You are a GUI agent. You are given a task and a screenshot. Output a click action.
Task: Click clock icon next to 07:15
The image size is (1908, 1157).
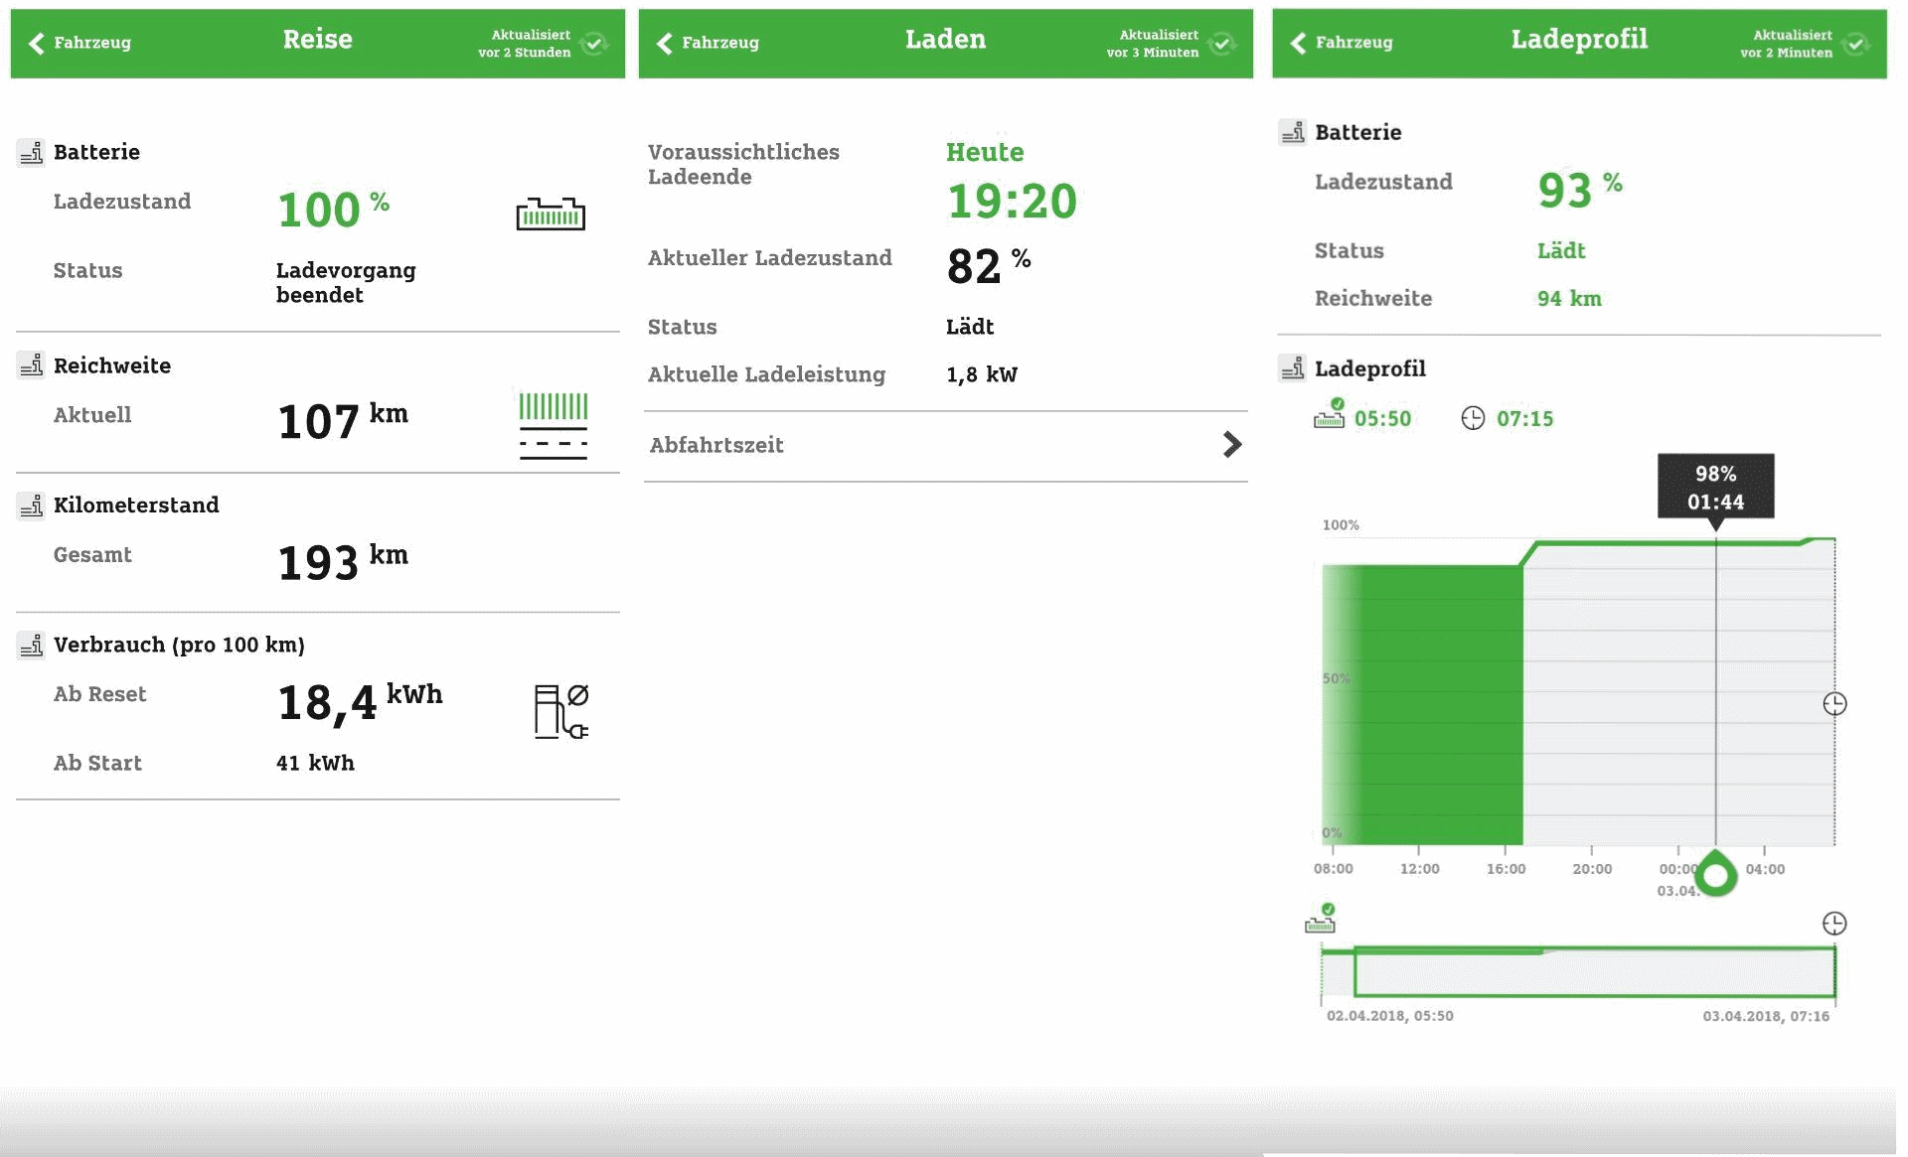(1473, 418)
